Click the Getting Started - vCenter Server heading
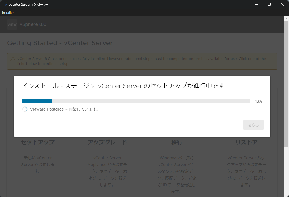 (60, 43)
